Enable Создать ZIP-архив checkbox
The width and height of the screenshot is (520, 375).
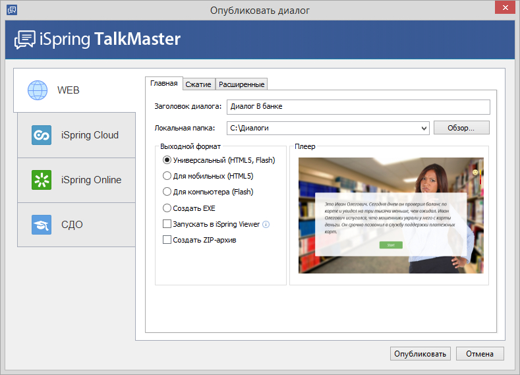167,240
